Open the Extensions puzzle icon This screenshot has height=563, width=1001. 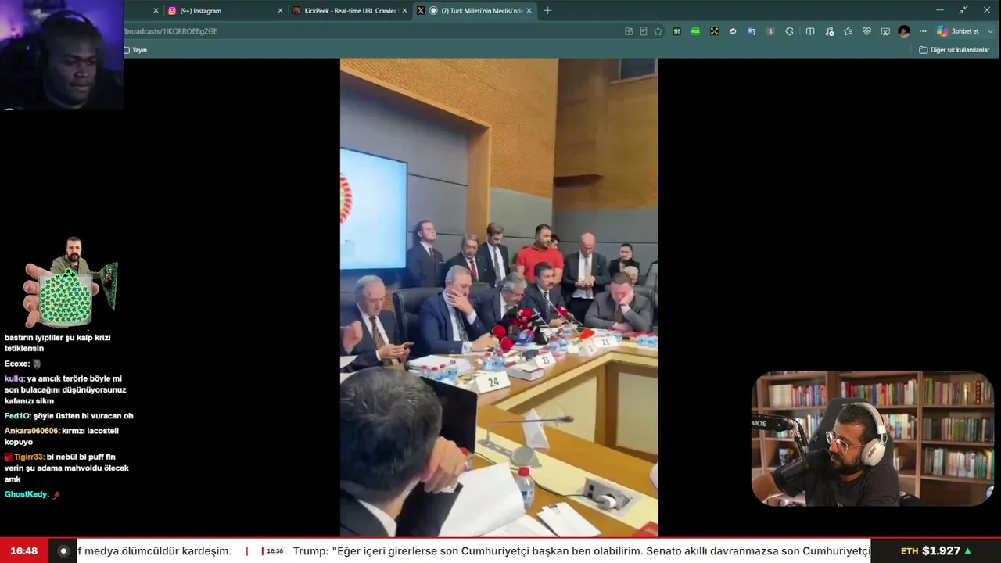tap(789, 31)
